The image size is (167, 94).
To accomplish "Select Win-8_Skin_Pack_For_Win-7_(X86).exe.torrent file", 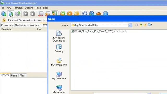I will (x=99, y=31).
